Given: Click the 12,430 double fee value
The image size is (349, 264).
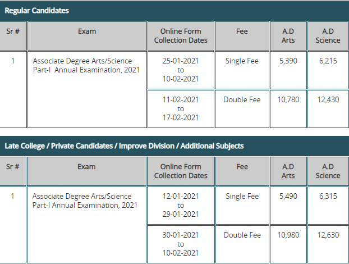Looking at the screenshot, I should click(328, 99).
